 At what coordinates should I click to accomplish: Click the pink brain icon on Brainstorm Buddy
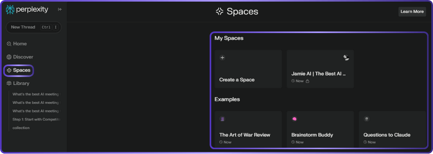coord(294,119)
